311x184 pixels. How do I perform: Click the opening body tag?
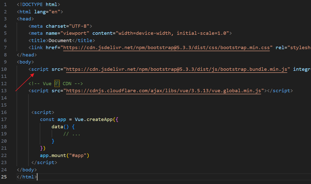(x=25, y=62)
